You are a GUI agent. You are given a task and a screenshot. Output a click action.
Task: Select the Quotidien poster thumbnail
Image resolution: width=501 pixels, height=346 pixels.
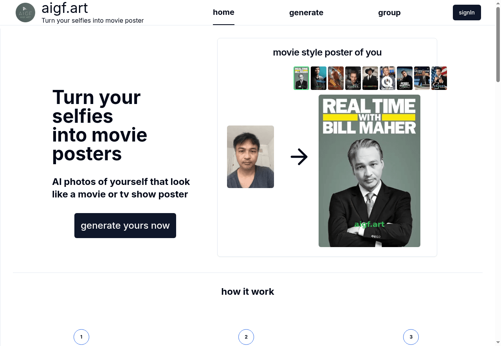pos(387,78)
